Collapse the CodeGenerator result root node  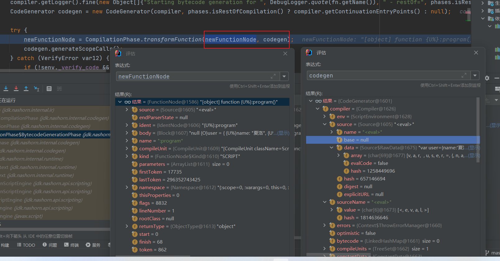point(311,101)
